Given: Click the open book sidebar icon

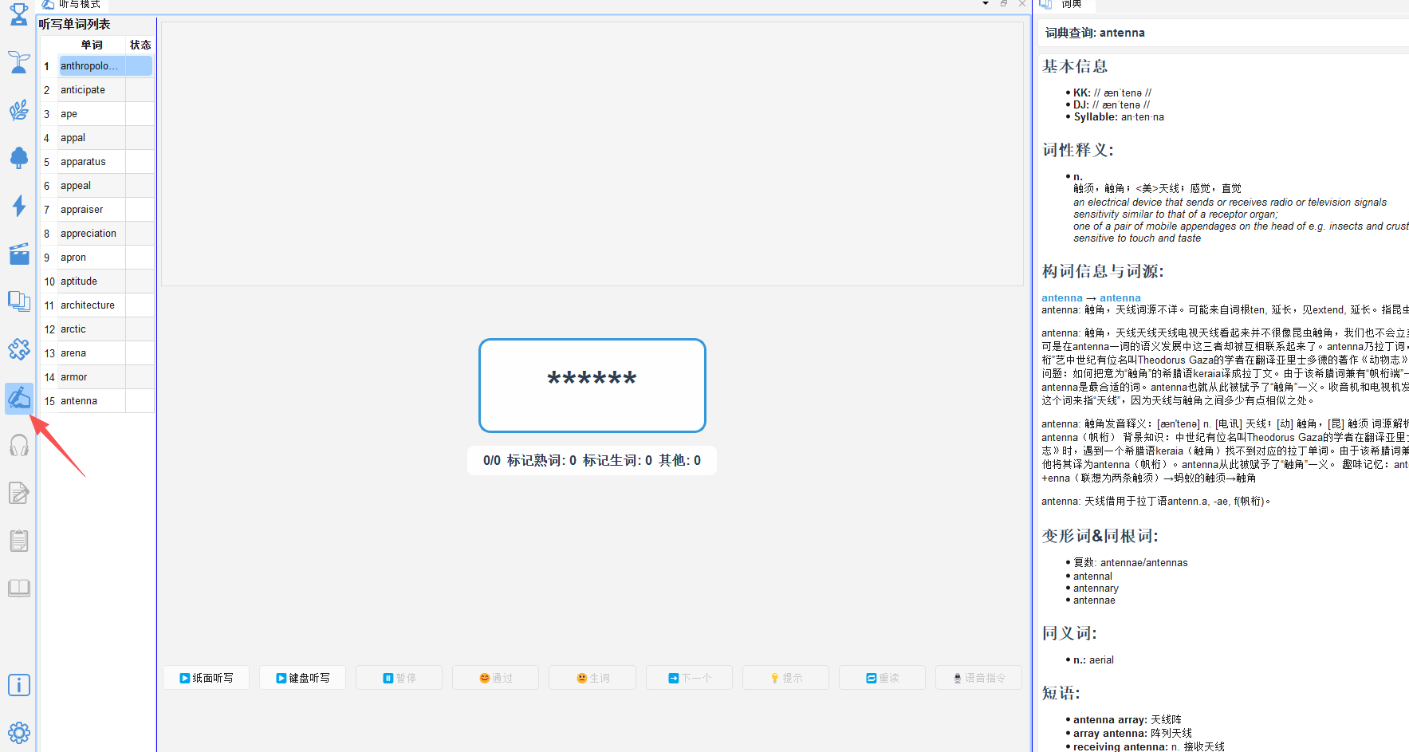Looking at the screenshot, I should (x=18, y=589).
